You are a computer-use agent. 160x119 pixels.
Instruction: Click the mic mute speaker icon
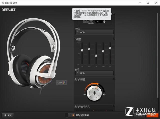[x=84, y=95]
